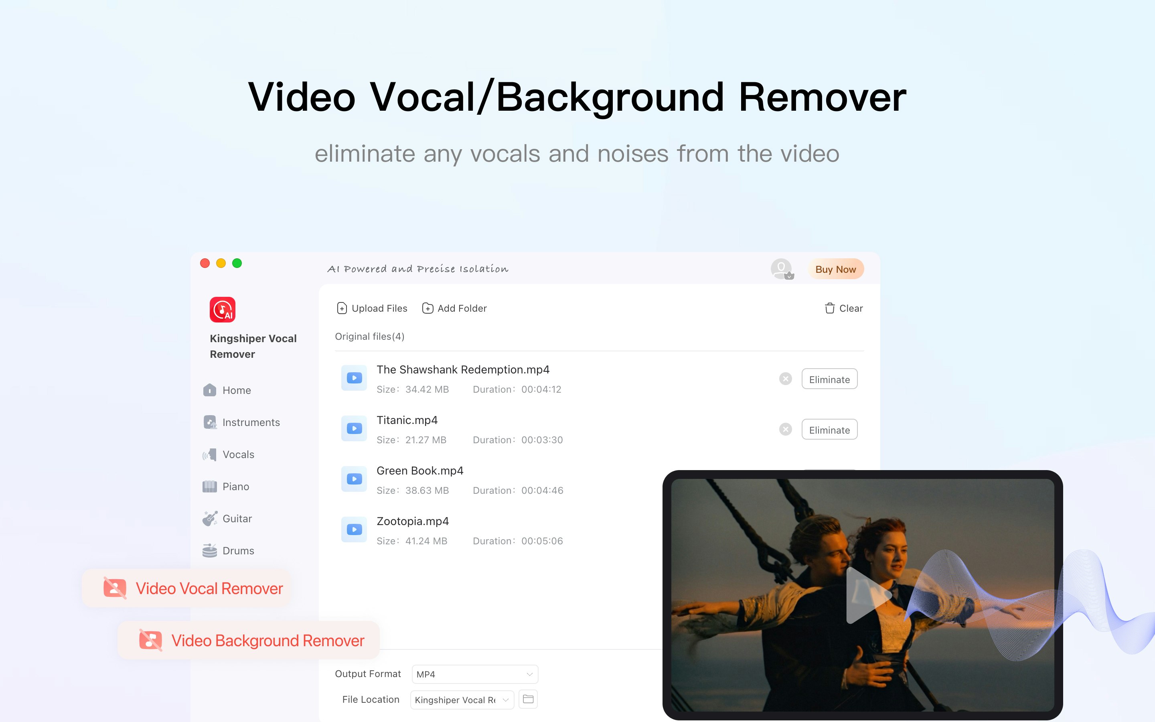Remove Titanic.mp4 with its X icon
This screenshot has width=1155, height=722.
pos(786,429)
